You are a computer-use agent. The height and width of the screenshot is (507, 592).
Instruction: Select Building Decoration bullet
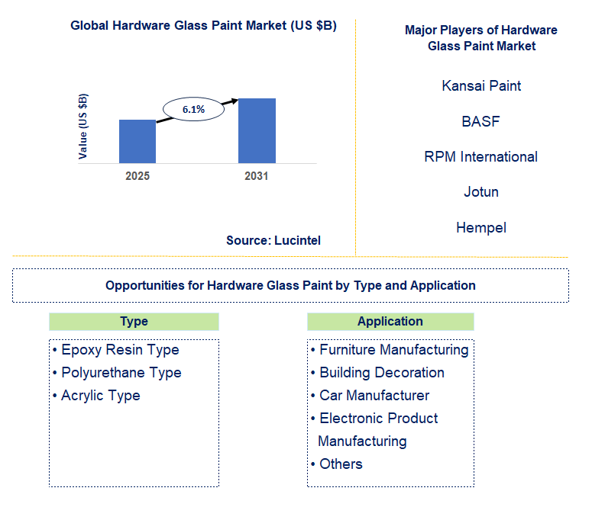point(377,373)
